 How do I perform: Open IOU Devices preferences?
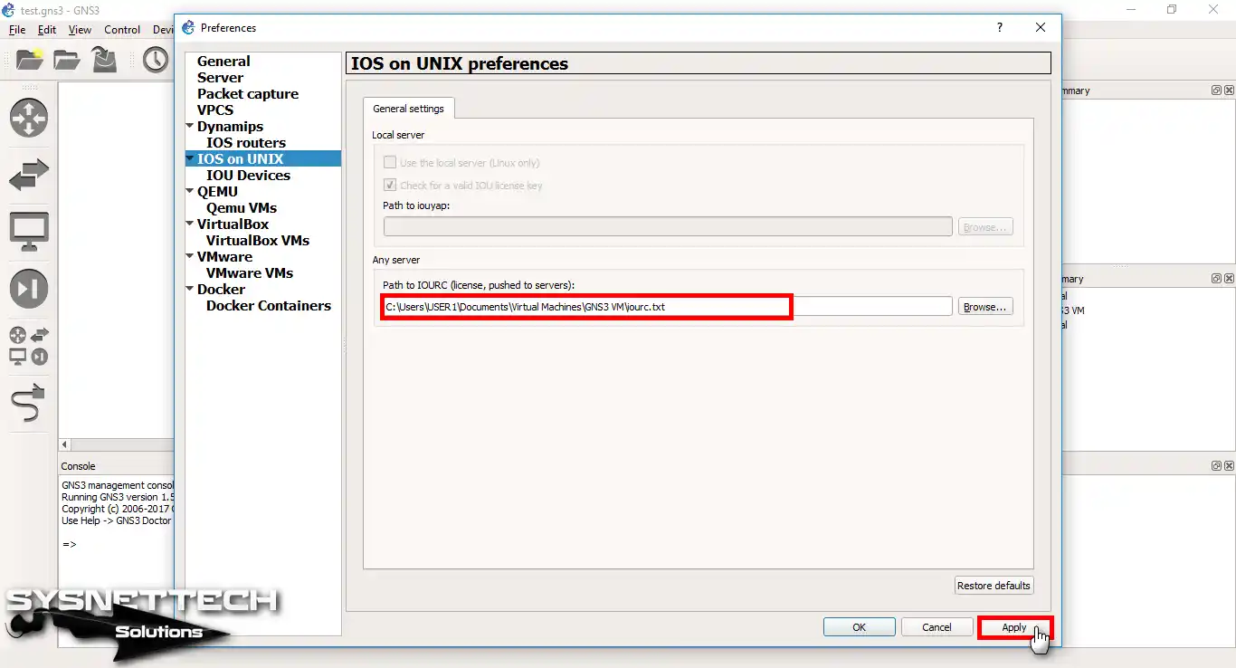pyautogui.click(x=248, y=176)
